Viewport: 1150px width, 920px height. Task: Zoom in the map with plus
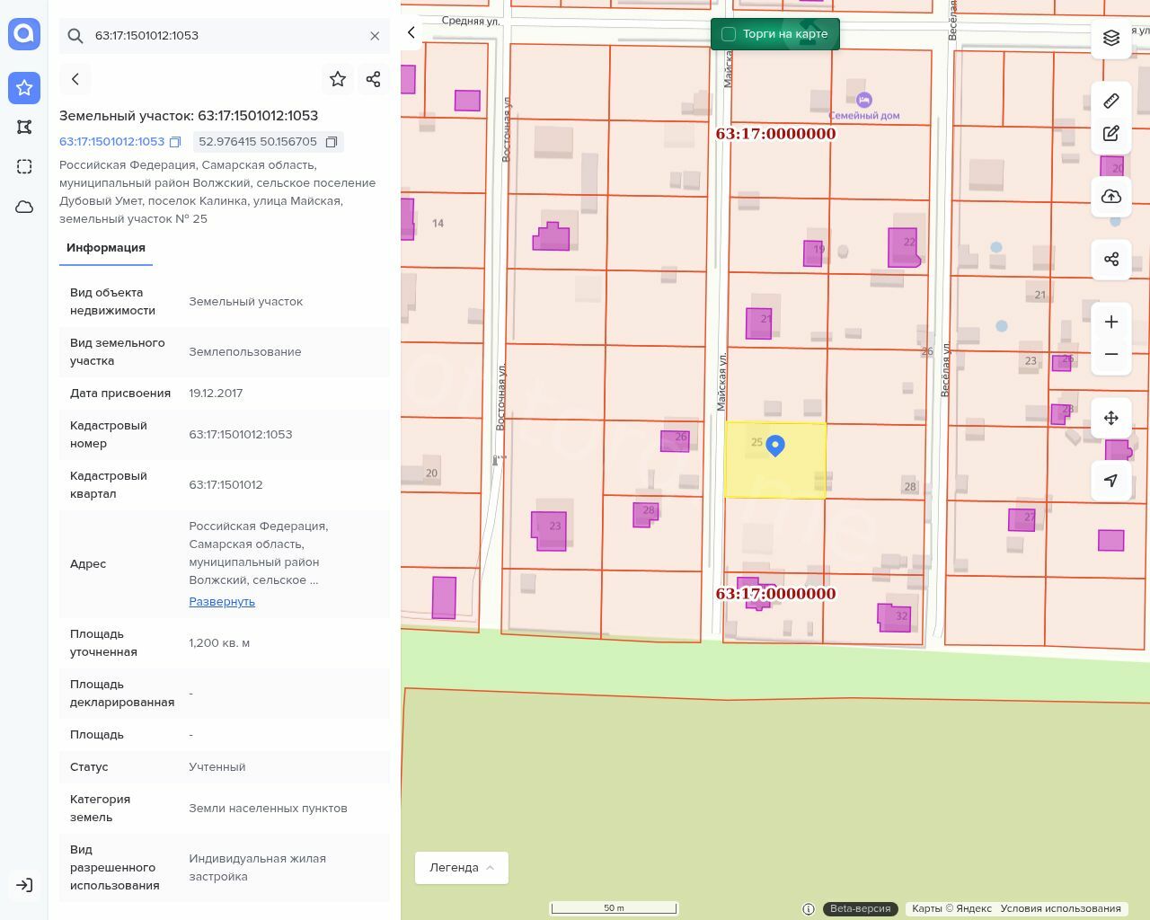(x=1111, y=322)
